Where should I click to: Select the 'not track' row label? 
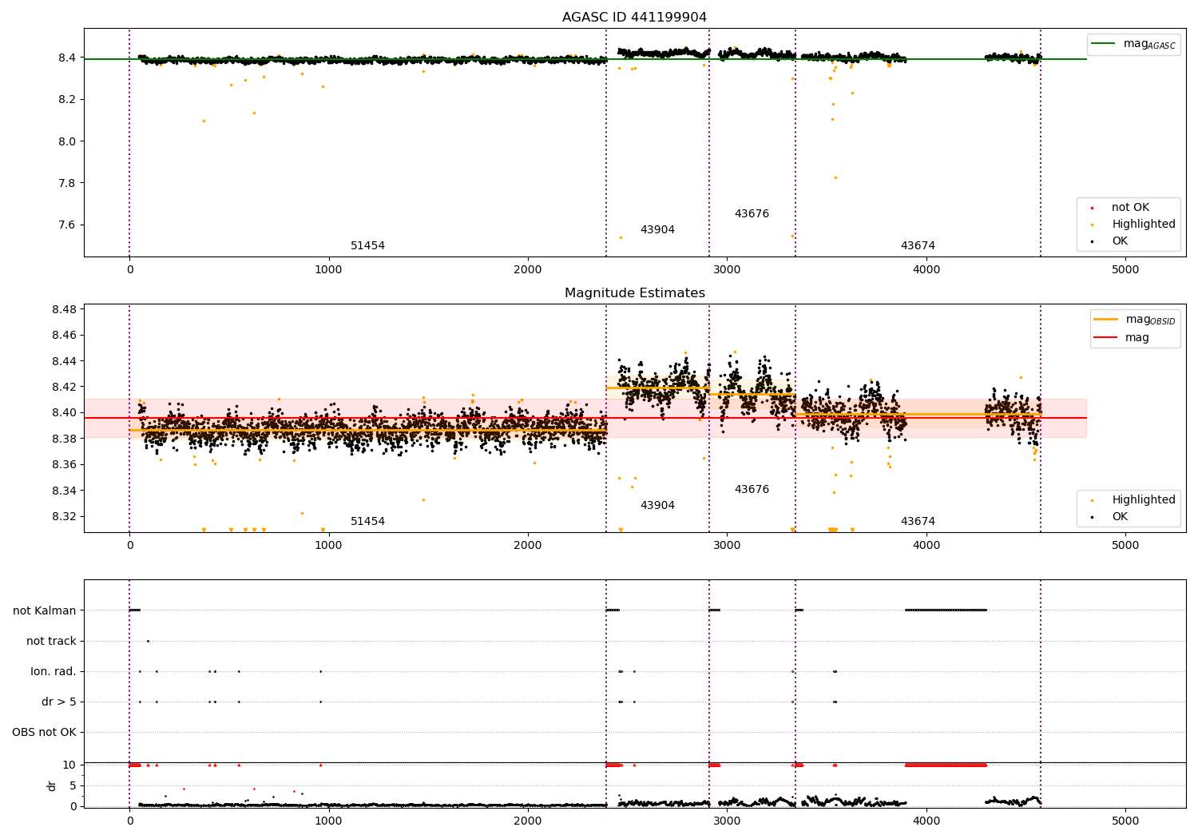click(51, 641)
